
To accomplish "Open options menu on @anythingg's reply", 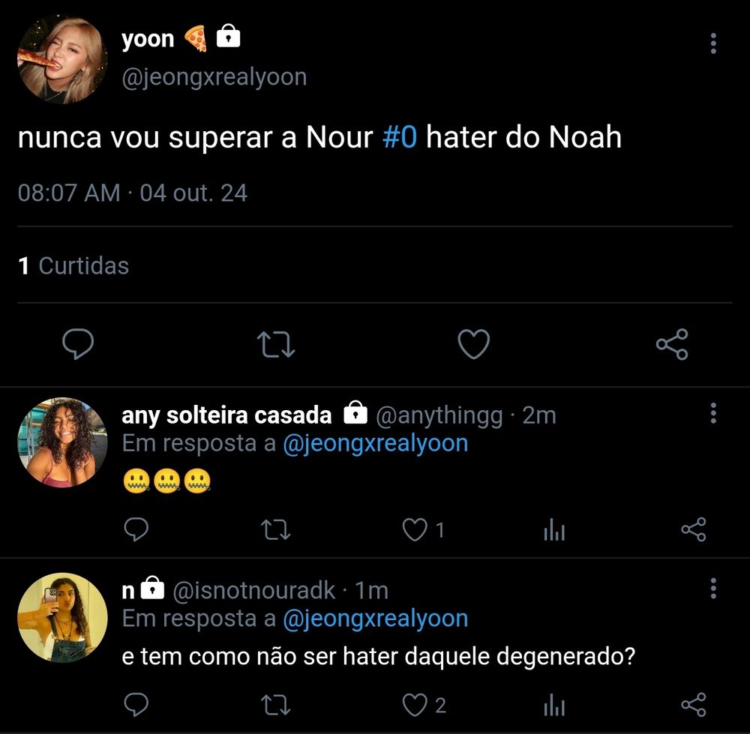I will click(x=712, y=413).
